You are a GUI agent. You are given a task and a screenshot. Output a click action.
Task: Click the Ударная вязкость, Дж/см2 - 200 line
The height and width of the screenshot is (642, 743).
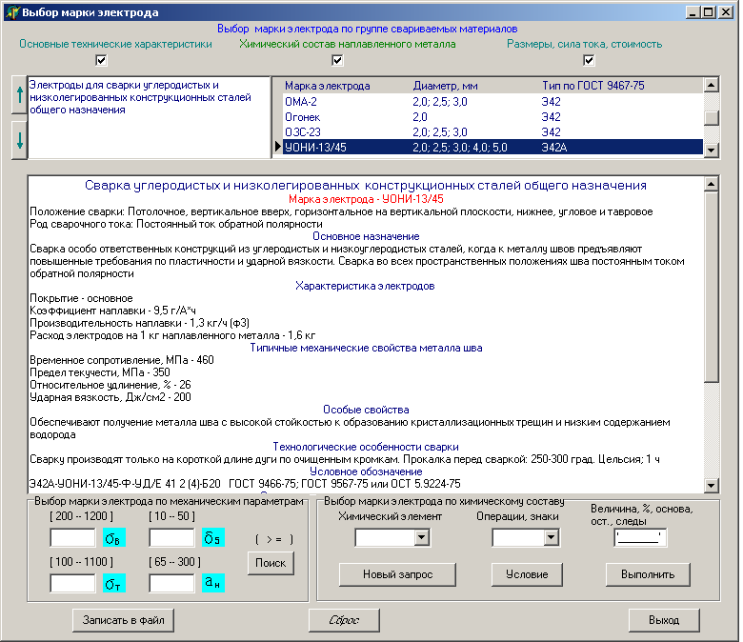[x=110, y=397]
